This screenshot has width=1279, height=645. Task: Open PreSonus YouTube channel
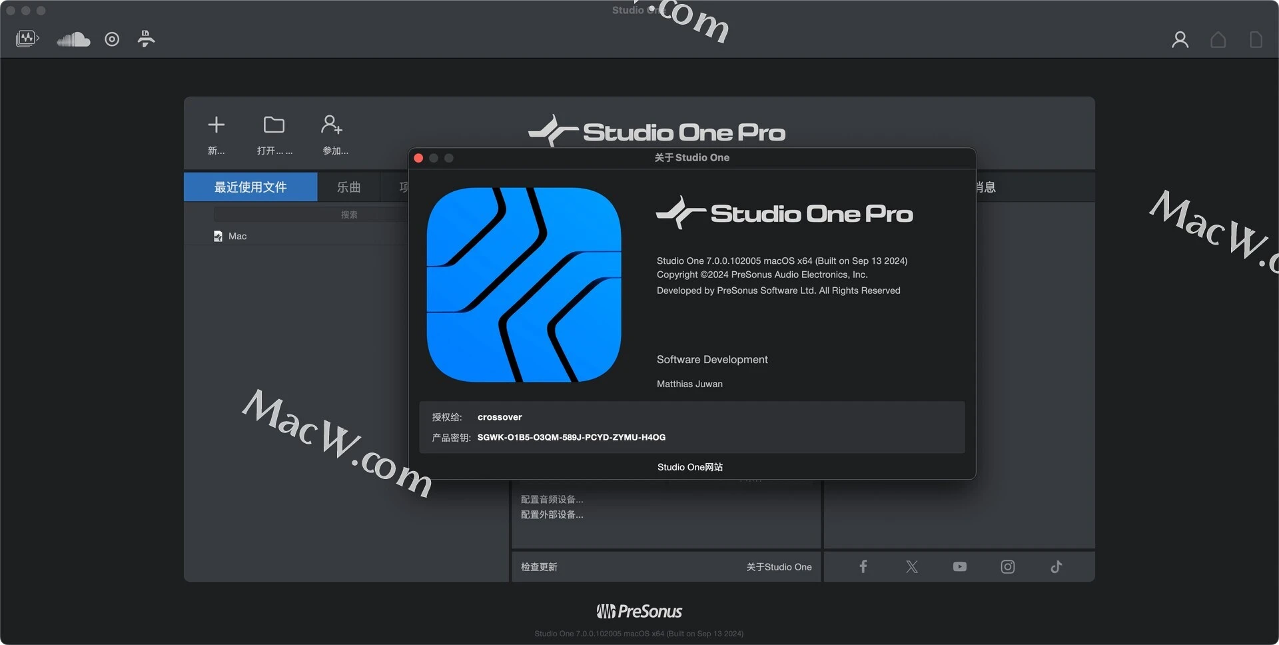(x=959, y=566)
